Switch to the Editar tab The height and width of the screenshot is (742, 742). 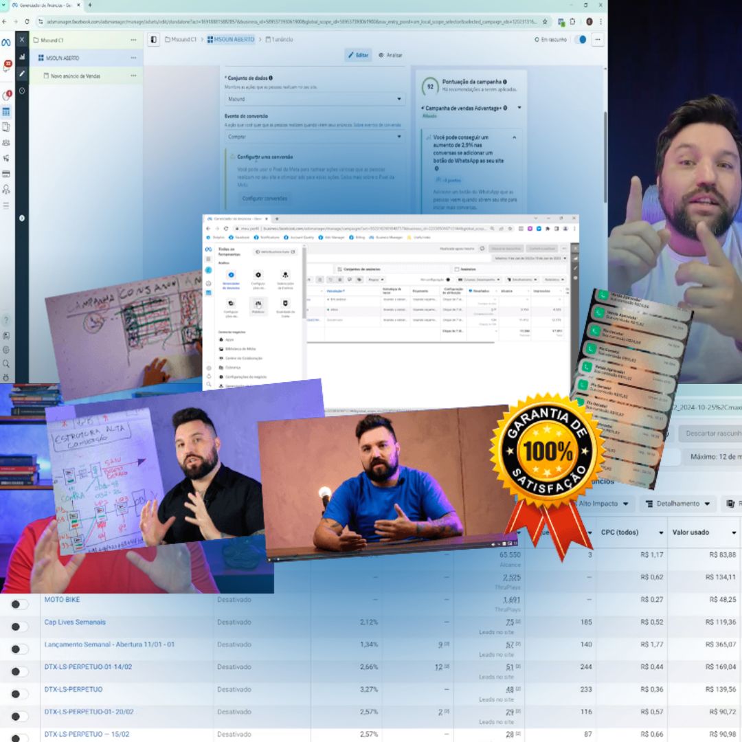pyautogui.click(x=358, y=55)
